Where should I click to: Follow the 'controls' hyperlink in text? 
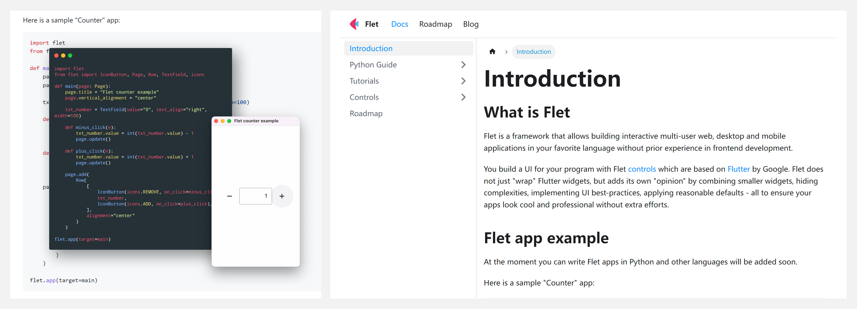click(x=642, y=169)
